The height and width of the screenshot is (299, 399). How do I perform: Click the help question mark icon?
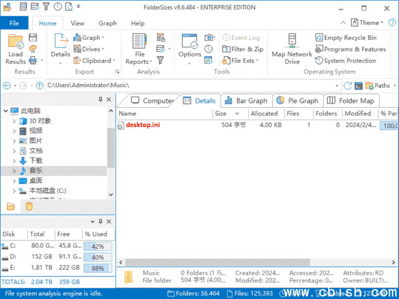click(x=392, y=22)
